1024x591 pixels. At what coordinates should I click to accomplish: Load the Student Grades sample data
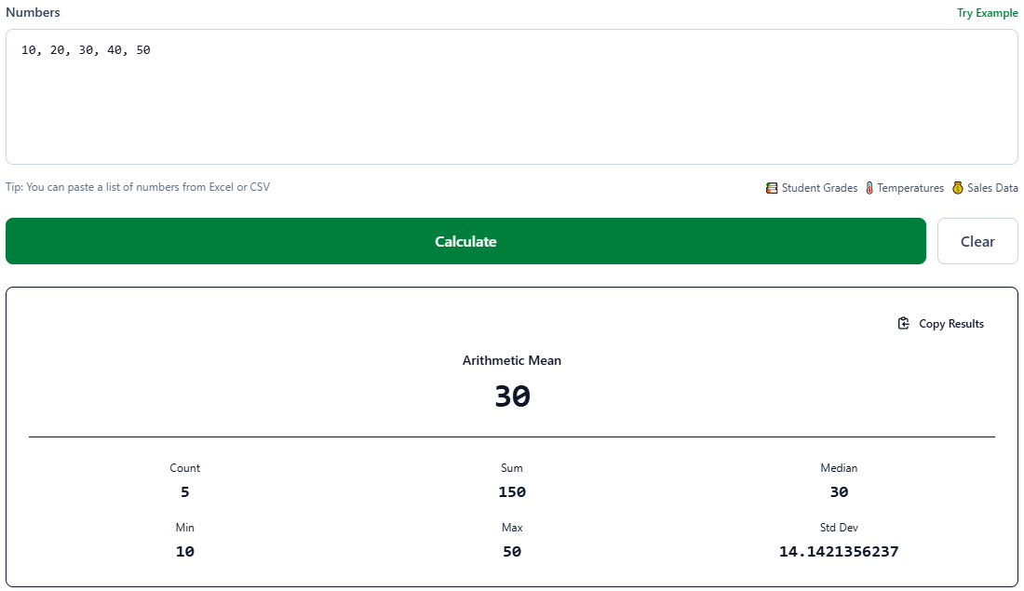pyautogui.click(x=815, y=187)
